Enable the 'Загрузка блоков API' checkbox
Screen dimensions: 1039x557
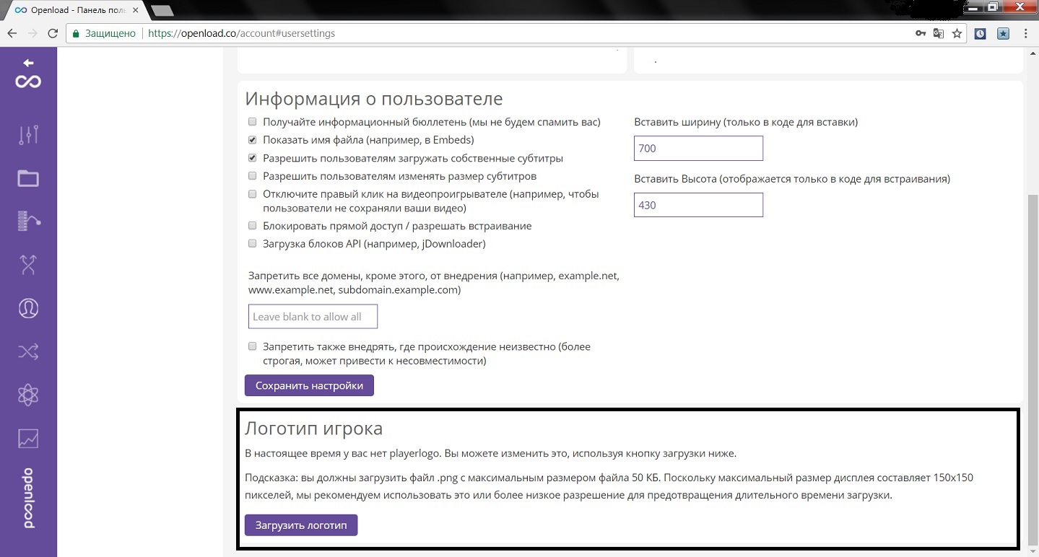(x=253, y=244)
